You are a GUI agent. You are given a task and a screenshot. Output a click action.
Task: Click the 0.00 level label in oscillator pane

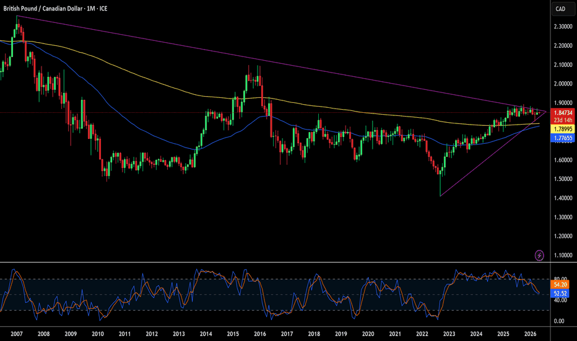pos(559,321)
